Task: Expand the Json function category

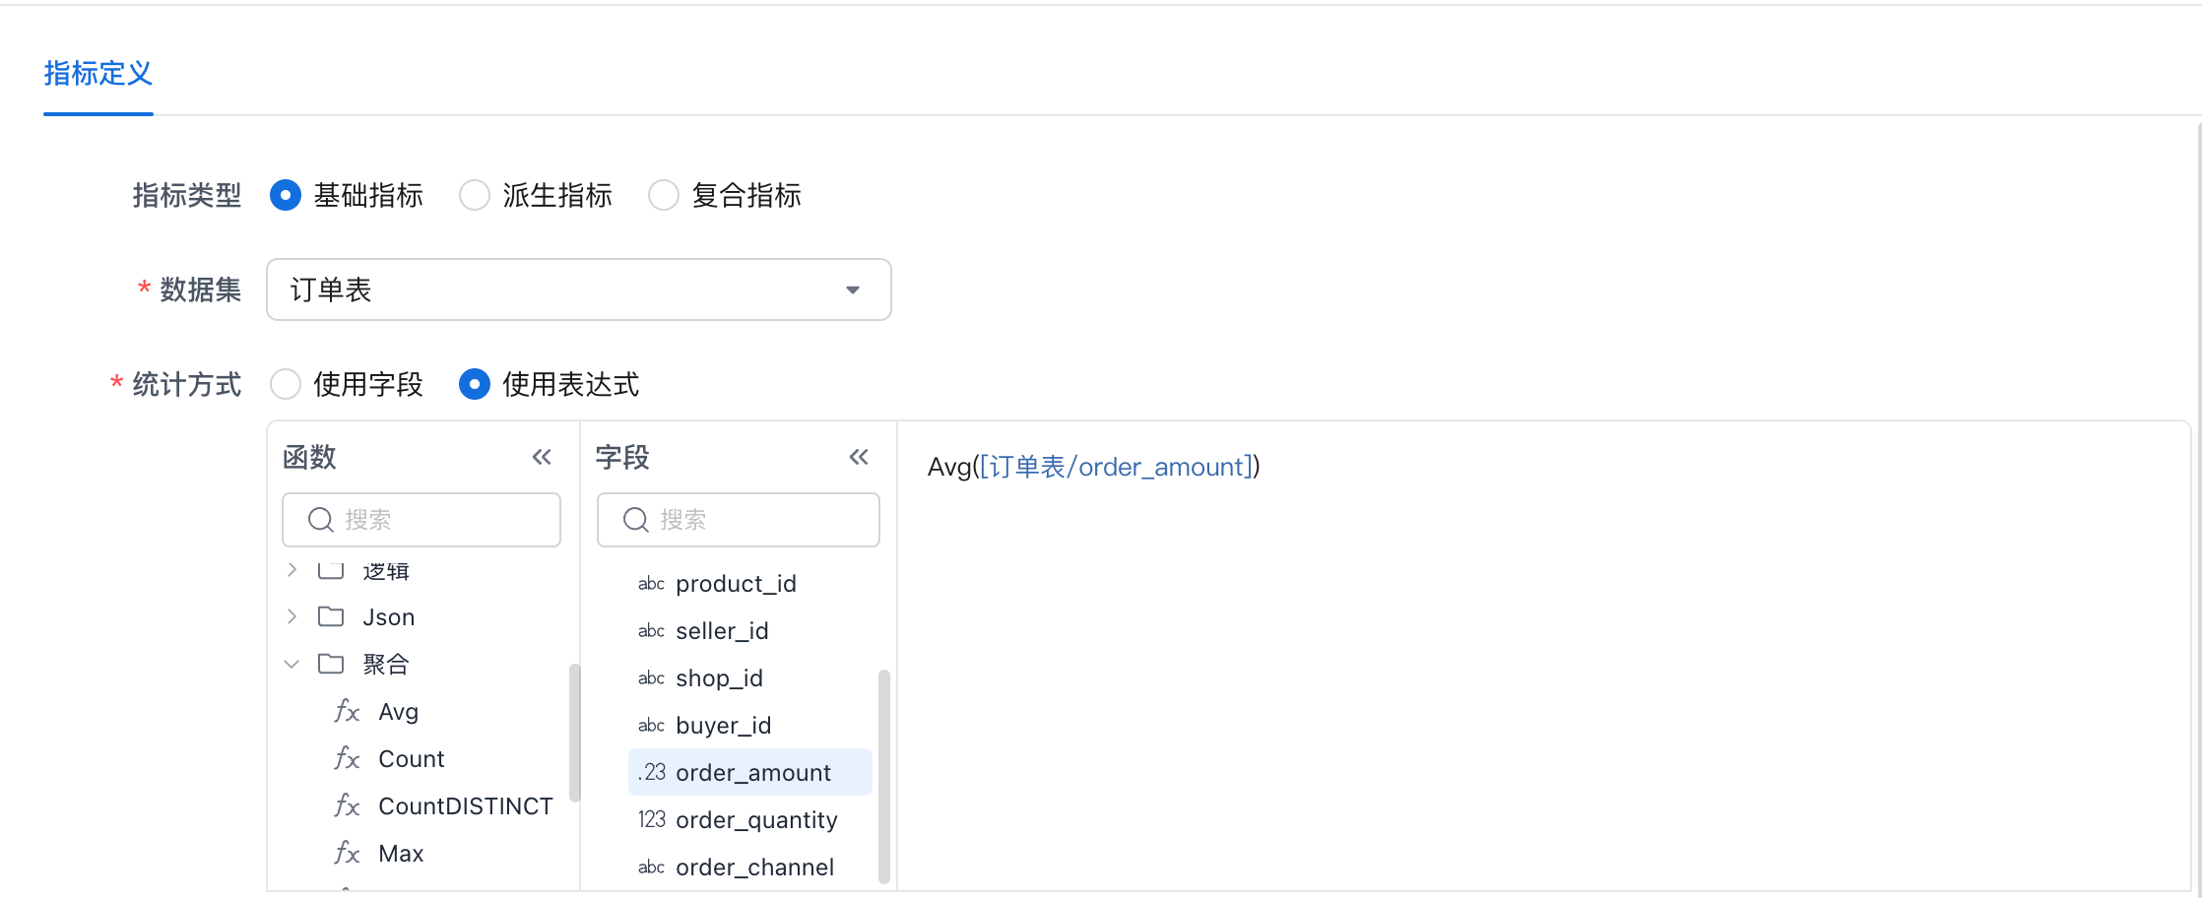Action: [x=291, y=616]
